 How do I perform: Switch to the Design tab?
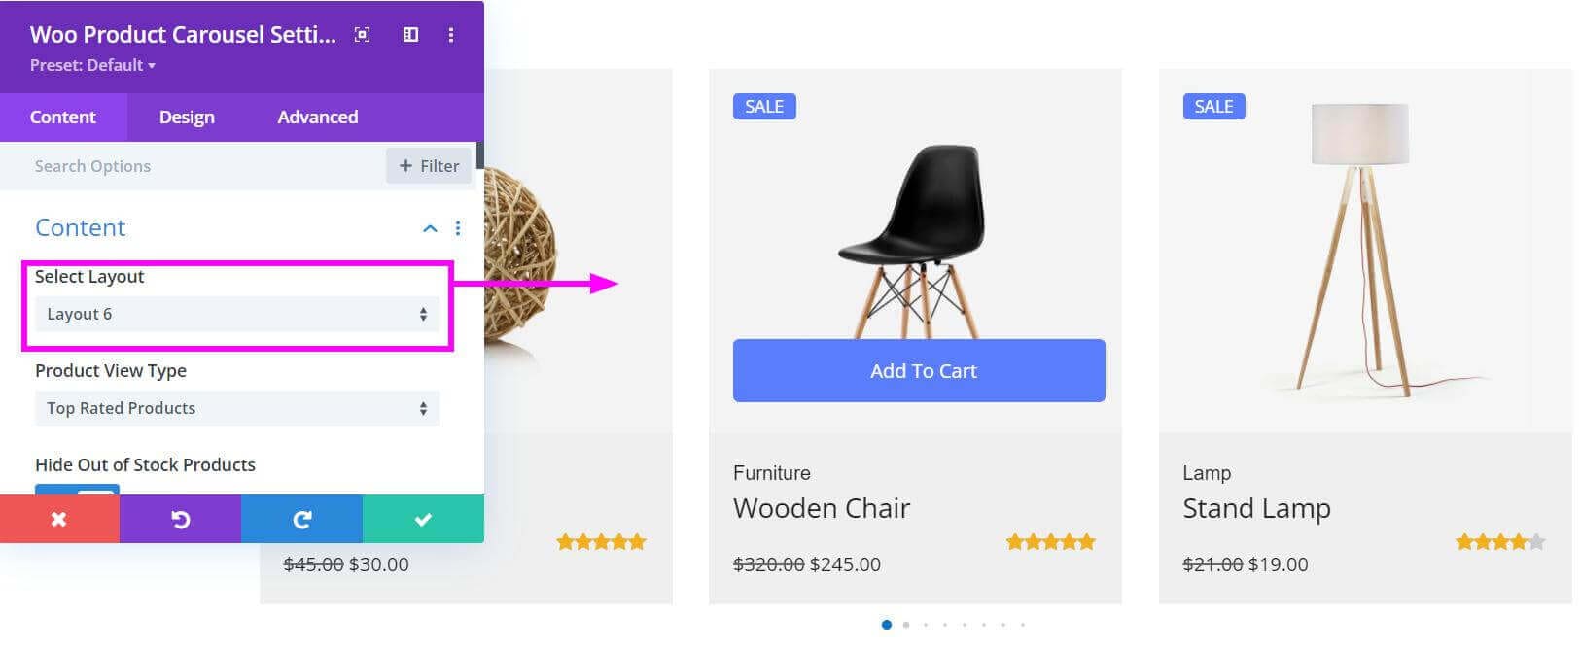[187, 118]
